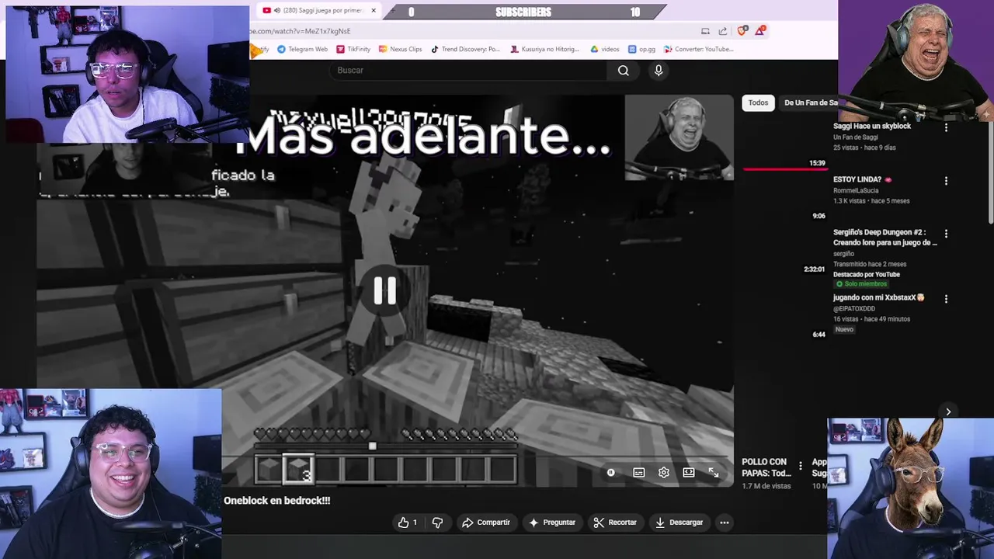Click the 2:32:01 duration thumbnail

tap(814, 269)
